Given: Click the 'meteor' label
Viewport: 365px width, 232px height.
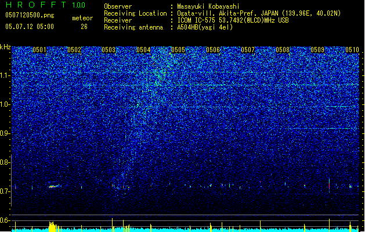Looking at the screenshot, I should tap(82, 18).
